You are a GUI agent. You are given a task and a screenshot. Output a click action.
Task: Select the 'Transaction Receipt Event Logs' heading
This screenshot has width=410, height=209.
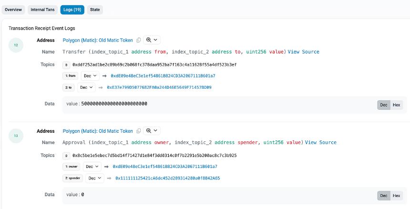click(42, 28)
